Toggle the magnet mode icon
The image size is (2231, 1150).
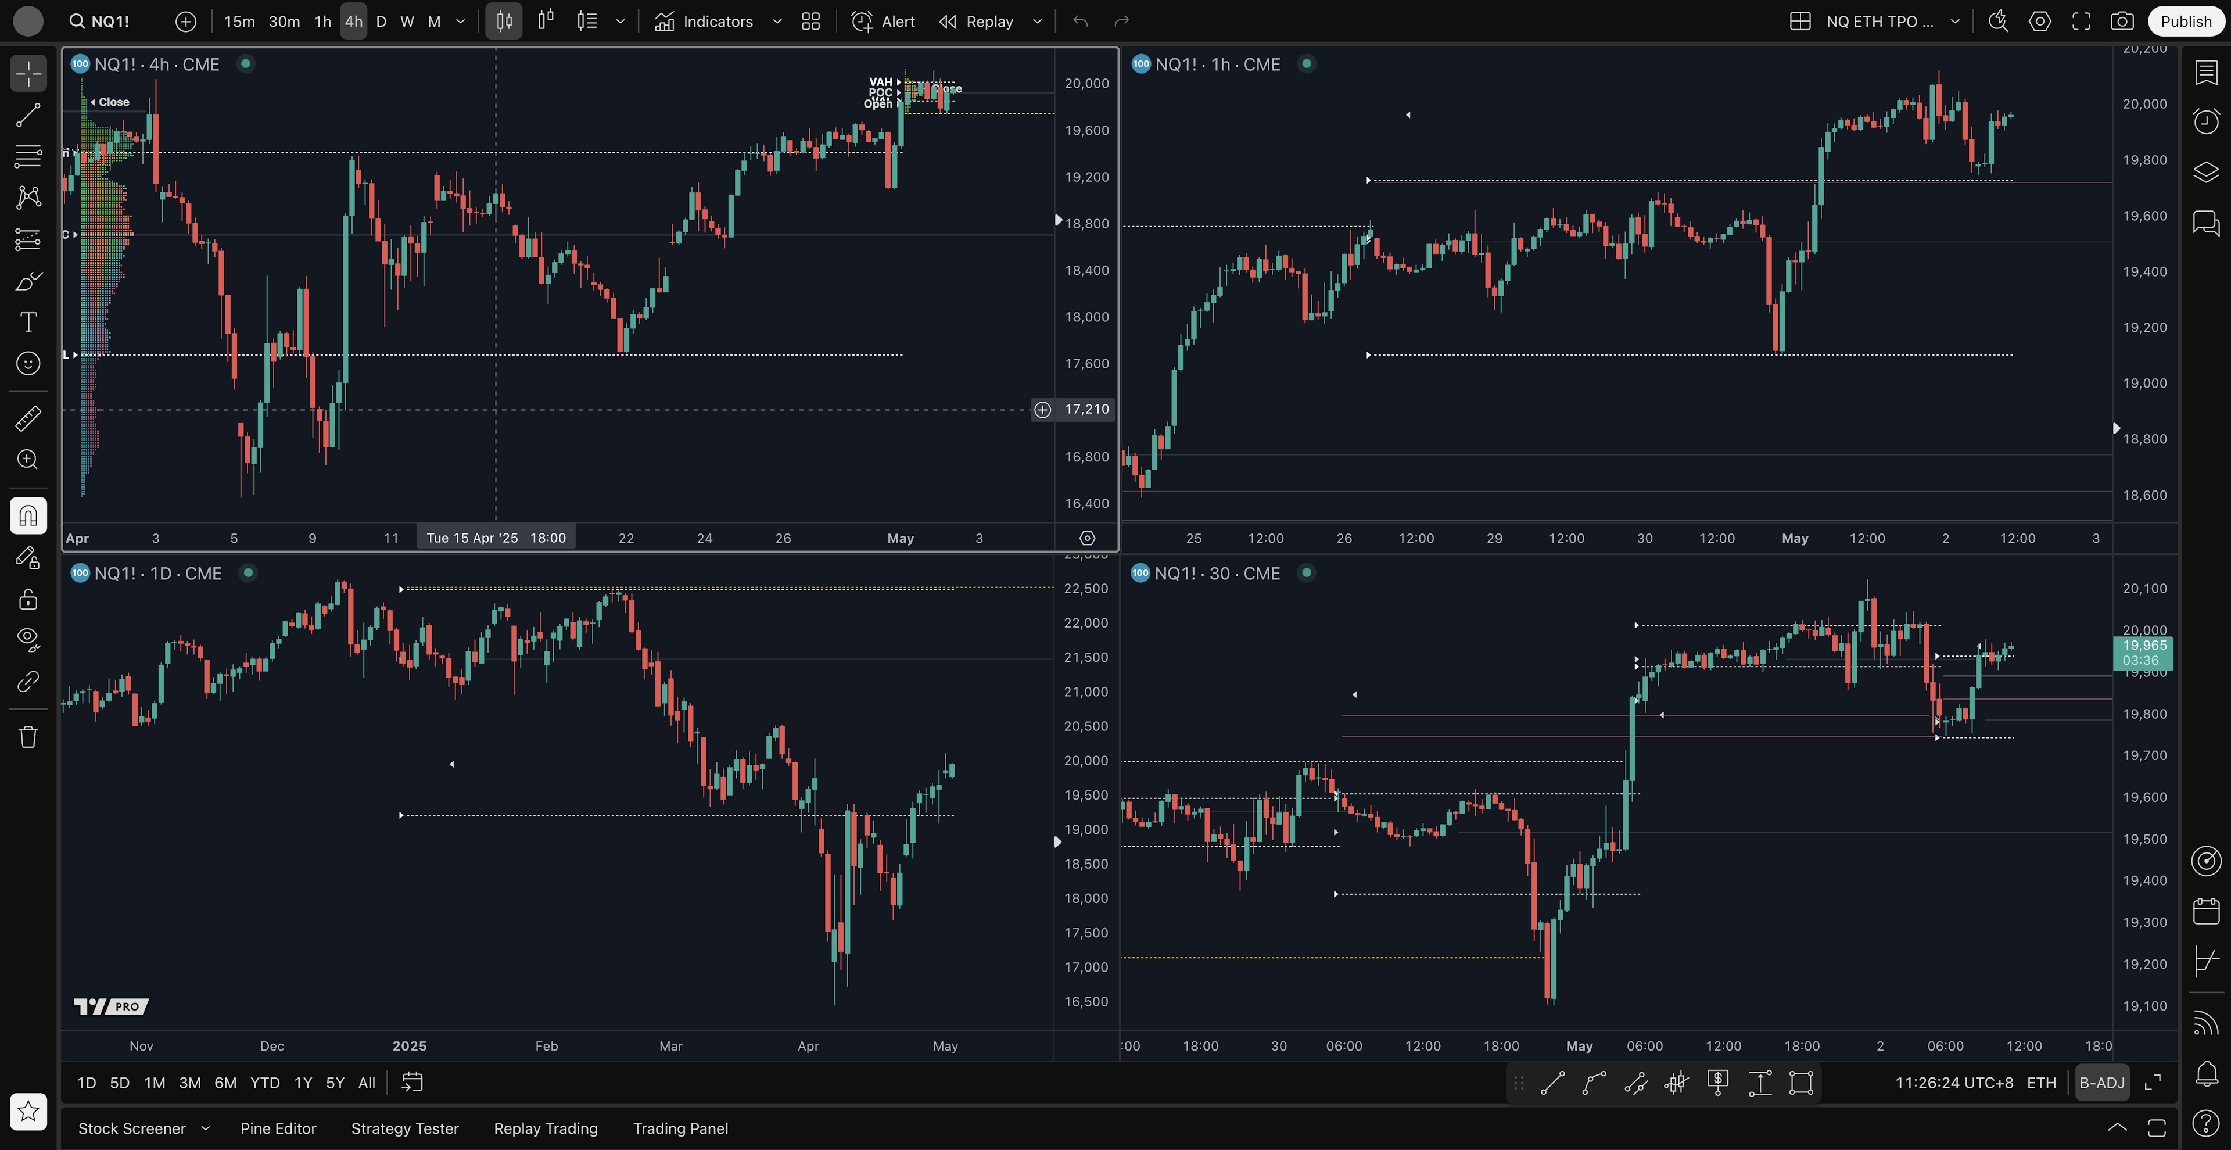28,516
